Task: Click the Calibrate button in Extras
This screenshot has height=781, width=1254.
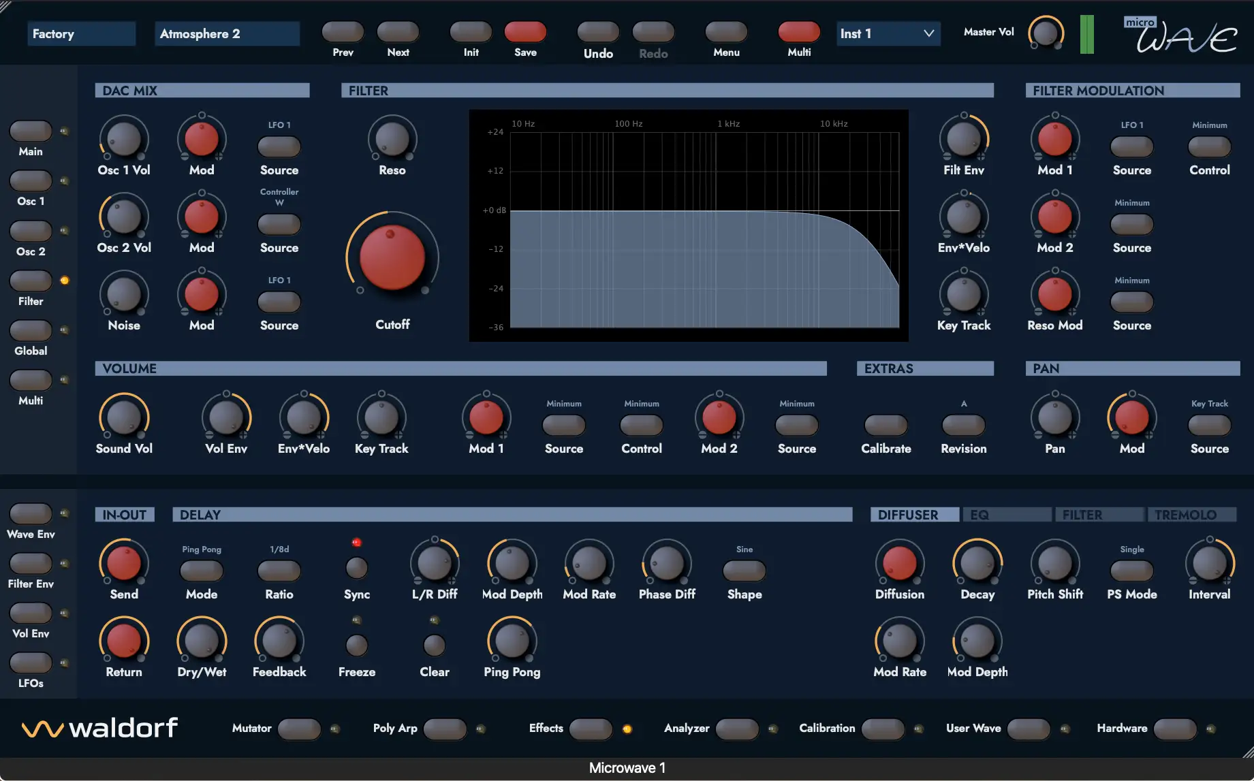Action: pos(886,425)
